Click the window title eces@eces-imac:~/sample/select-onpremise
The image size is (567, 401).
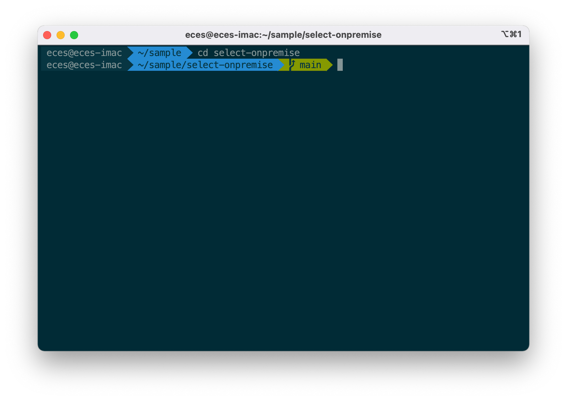pyautogui.click(x=283, y=35)
